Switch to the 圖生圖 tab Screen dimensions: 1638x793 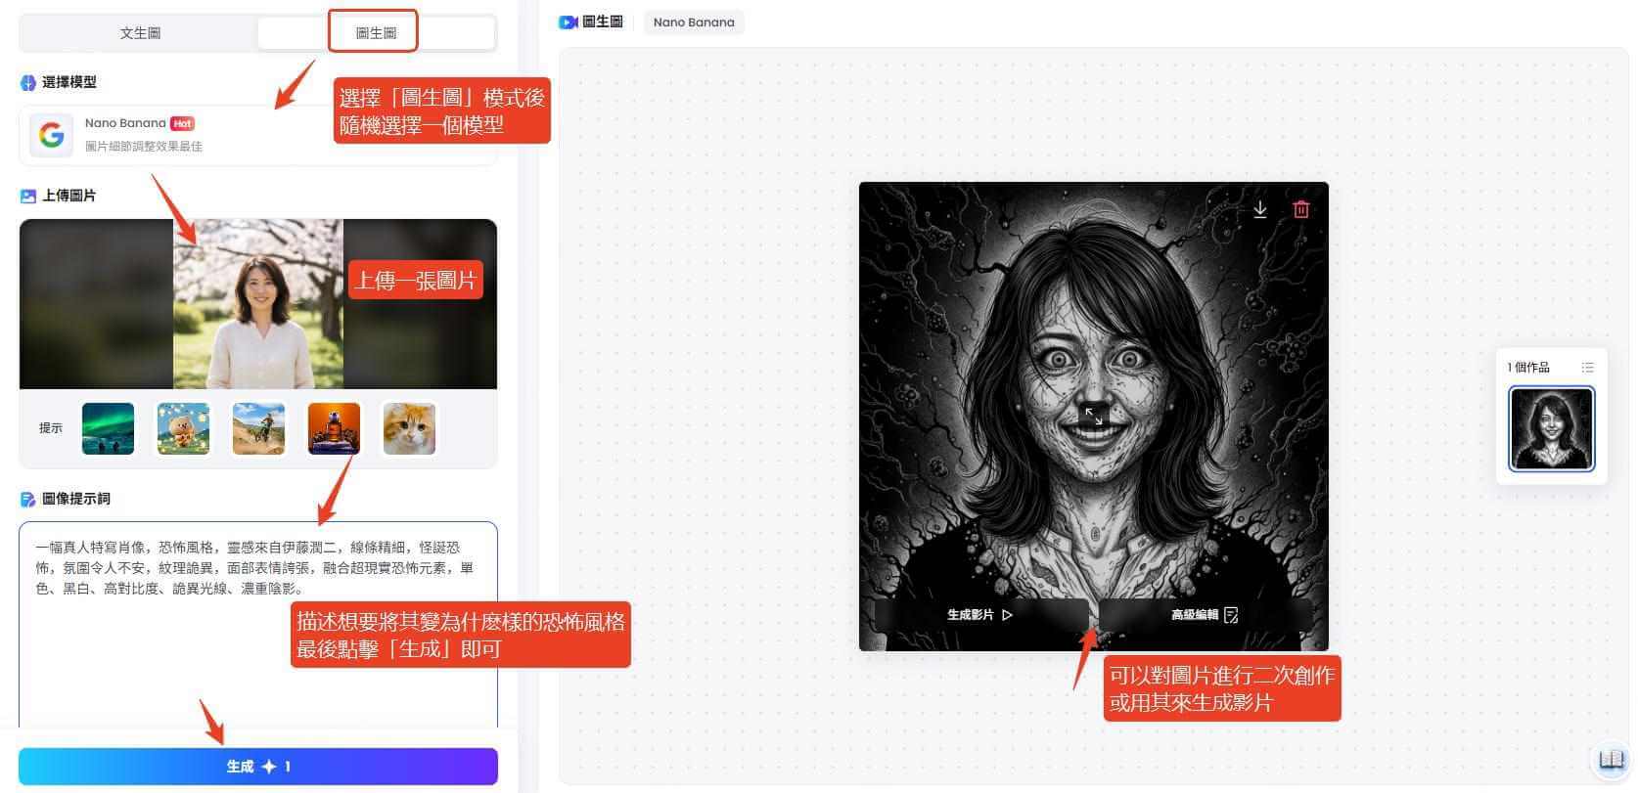click(375, 33)
